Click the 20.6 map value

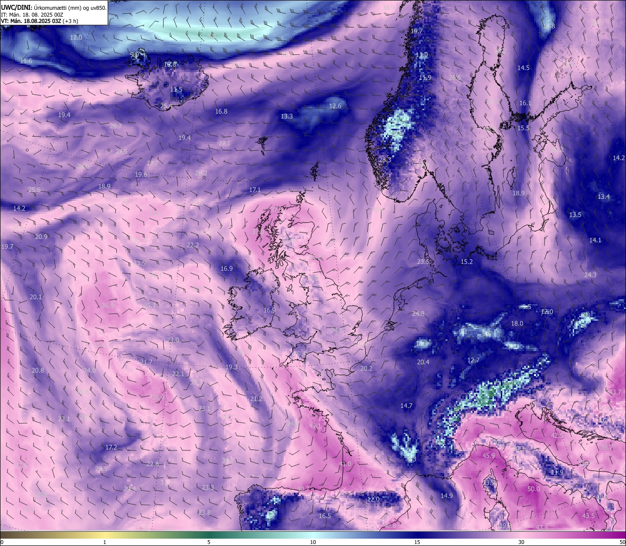click(455, 78)
